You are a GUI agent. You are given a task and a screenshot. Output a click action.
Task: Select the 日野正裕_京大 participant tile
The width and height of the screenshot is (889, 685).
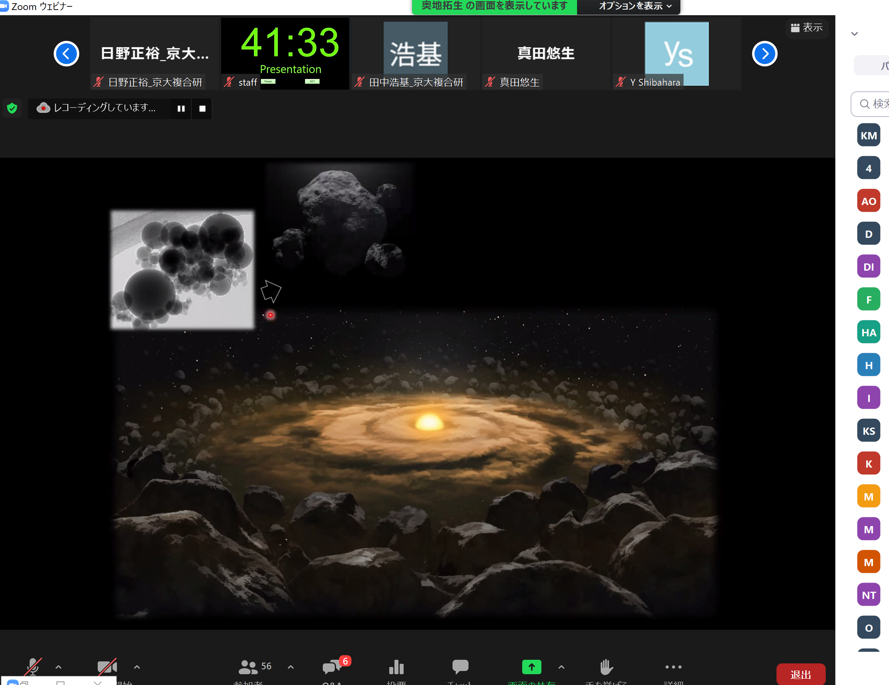click(x=155, y=53)
